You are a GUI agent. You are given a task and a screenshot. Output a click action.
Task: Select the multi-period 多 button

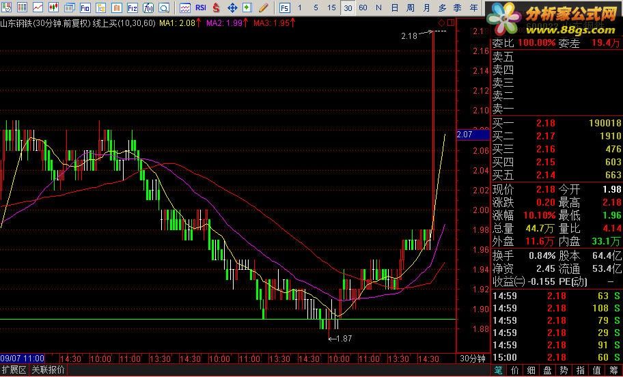[442, 8]
